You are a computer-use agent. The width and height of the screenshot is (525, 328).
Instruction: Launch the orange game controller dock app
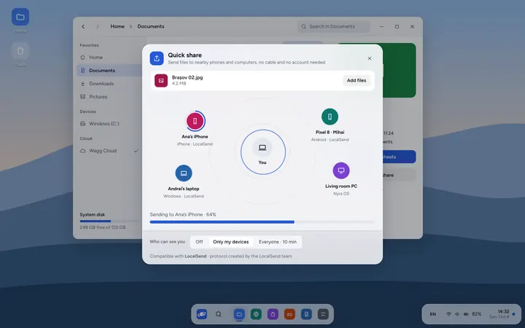tap(289, 314)
